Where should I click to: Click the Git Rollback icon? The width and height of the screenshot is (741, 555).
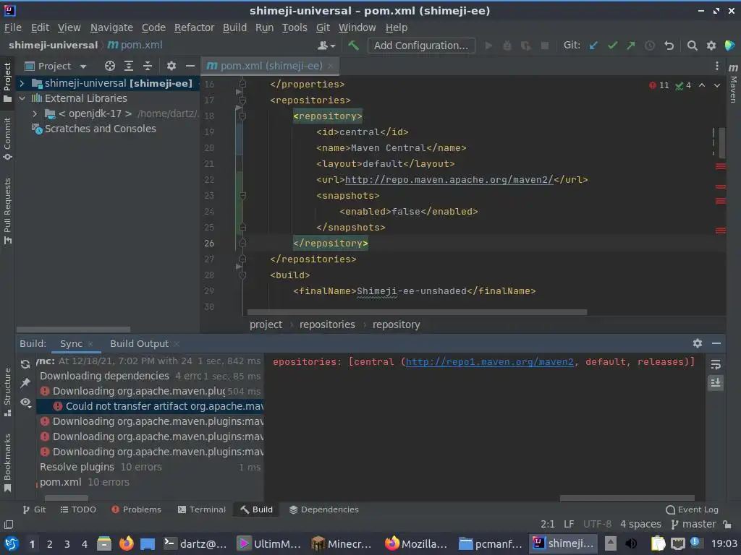pos(669,46)
